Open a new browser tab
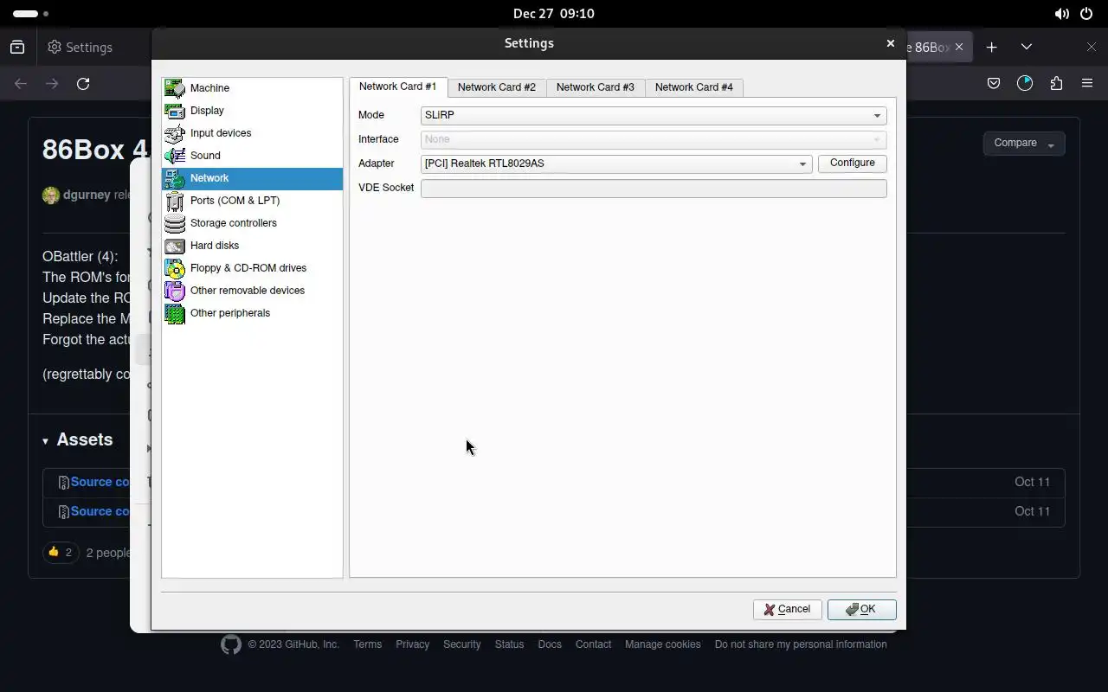 (992, 47)
